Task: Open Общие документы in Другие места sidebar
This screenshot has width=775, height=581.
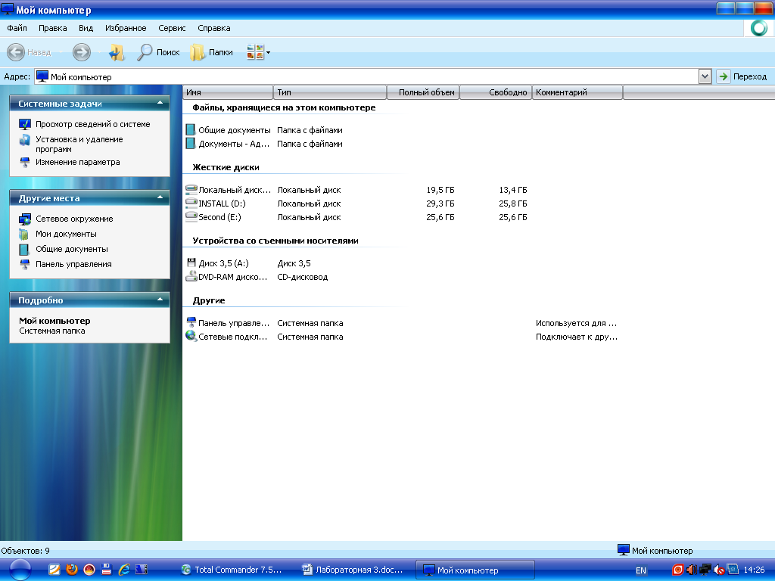Action: click(x=72, y=249)
